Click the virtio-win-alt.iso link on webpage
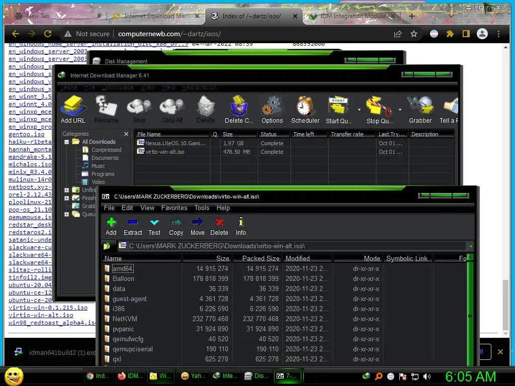 point(41,315)
